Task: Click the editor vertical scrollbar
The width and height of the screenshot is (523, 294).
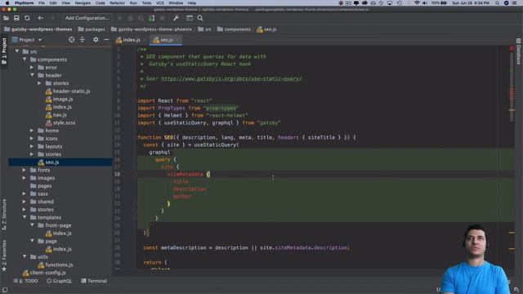Action: coord(512,87)
